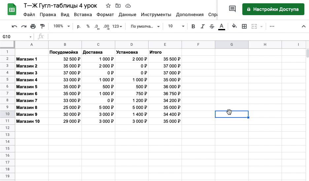Open the 123 number formats dropdown

(117, 26)
